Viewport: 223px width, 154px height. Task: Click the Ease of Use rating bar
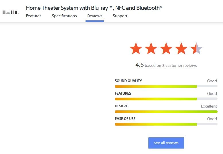coord(166,124)
